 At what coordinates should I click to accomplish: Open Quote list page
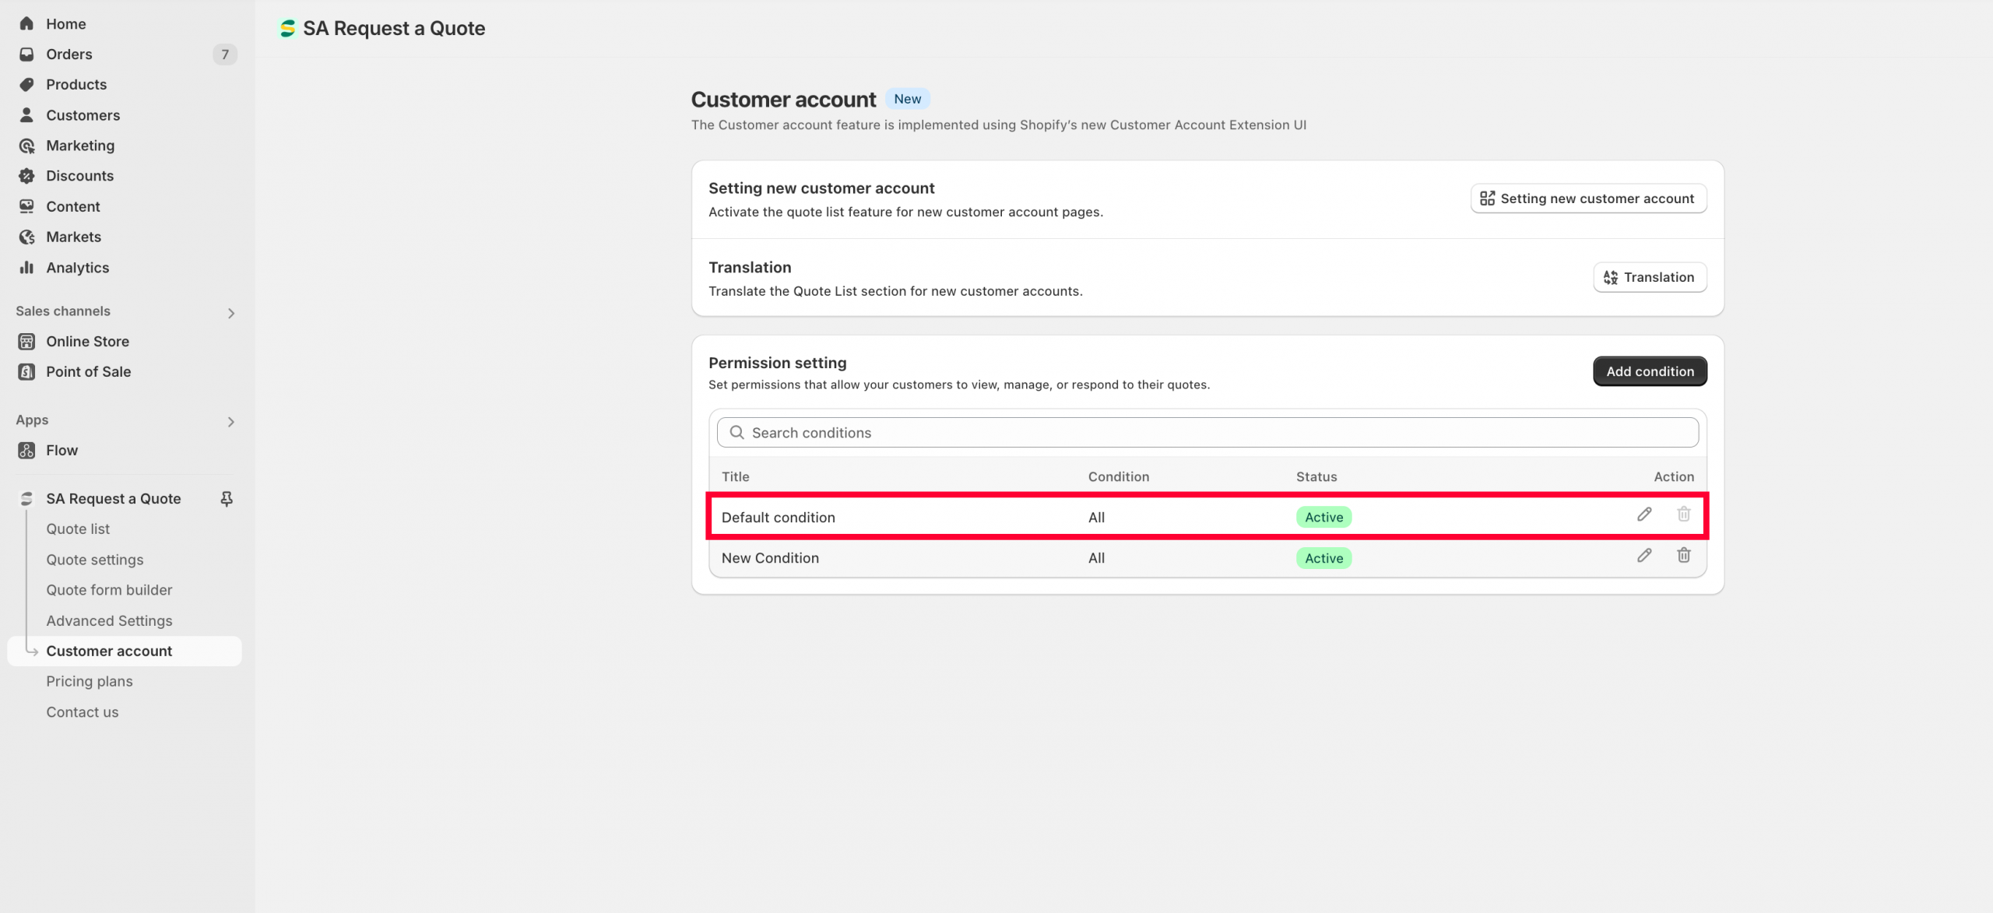click(78, 528)
